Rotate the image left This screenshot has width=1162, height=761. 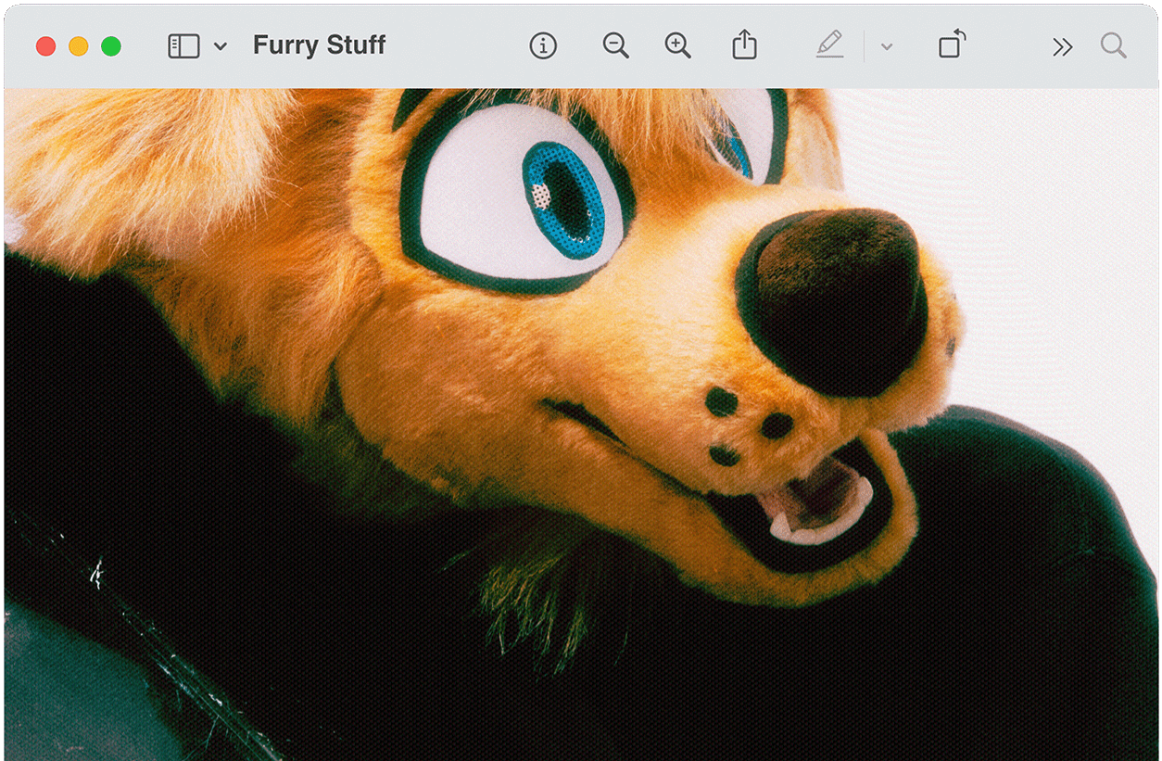click(952, 44)
